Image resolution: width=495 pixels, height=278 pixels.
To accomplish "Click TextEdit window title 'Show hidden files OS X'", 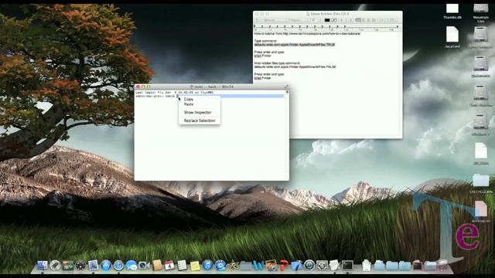I will tap(330, 14).
